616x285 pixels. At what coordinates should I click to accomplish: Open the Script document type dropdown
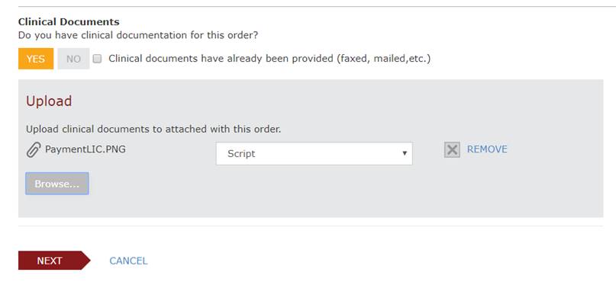pos(314,154)
